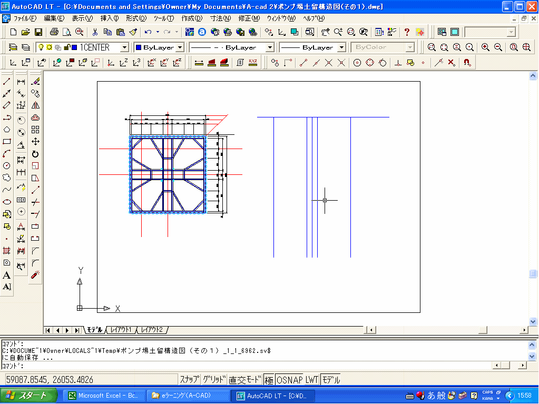The height and width of the screenshot is (404, 539).
Task: Click the Zoom Out magnifier icon
Action: click(x=498, y=47)
